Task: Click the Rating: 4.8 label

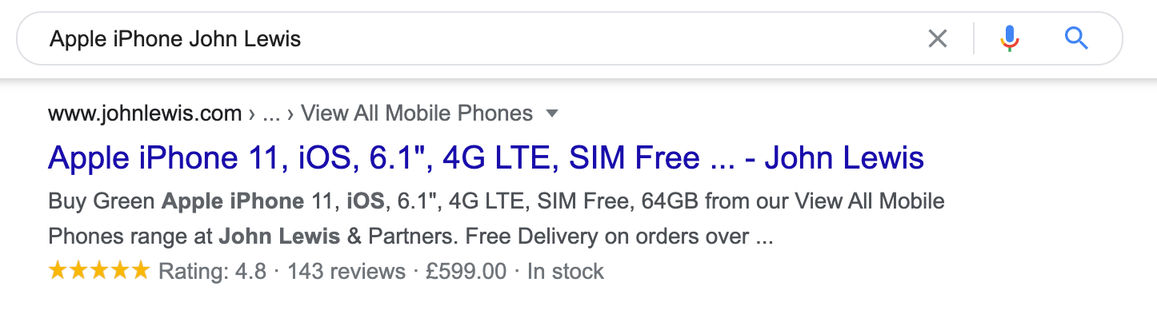Action: pyautogui.click(x=212, y=272)
